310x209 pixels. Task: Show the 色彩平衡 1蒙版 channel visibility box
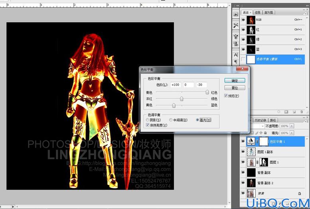pyautogui.click(x=243, y=59)
